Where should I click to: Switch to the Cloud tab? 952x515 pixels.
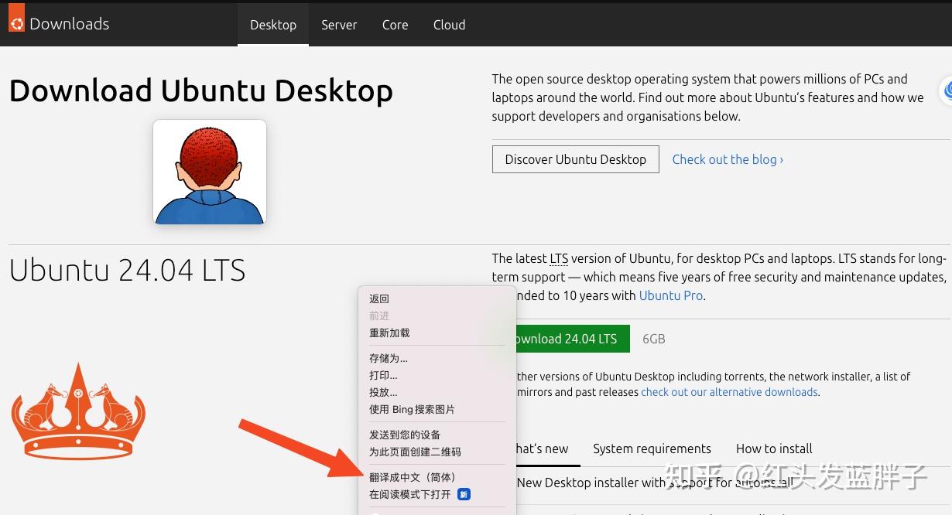pos(449,25)
